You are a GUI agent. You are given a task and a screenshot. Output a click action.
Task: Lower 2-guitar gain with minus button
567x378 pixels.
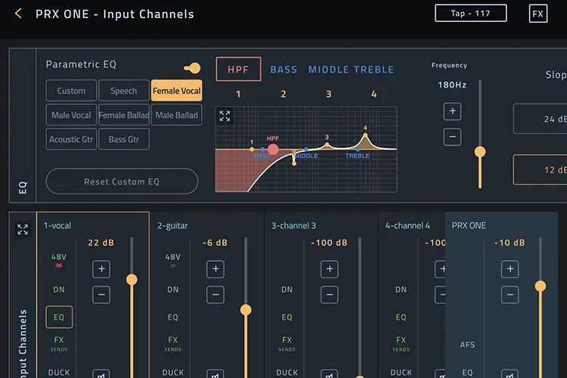[215, 295]
